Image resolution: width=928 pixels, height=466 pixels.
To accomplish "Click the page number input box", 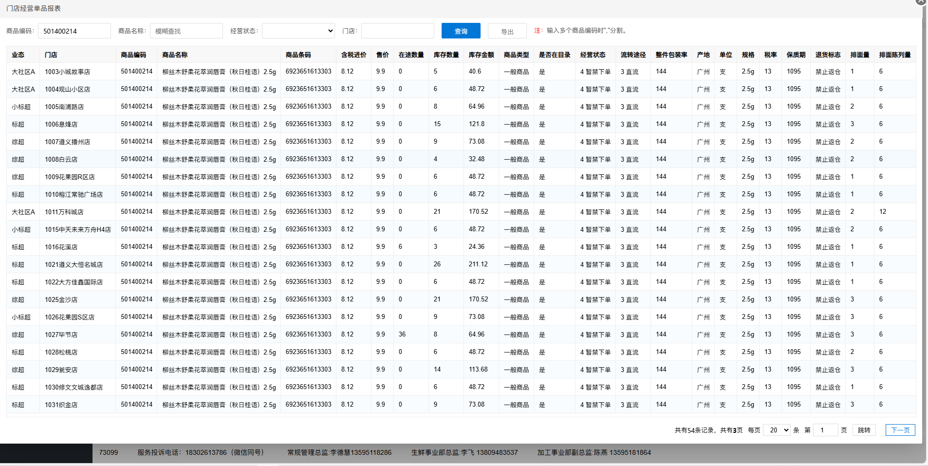I will (825, 430).
